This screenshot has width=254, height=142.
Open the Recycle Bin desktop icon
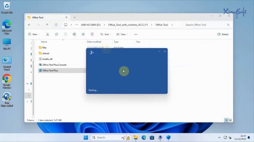[x=7, y=7]
